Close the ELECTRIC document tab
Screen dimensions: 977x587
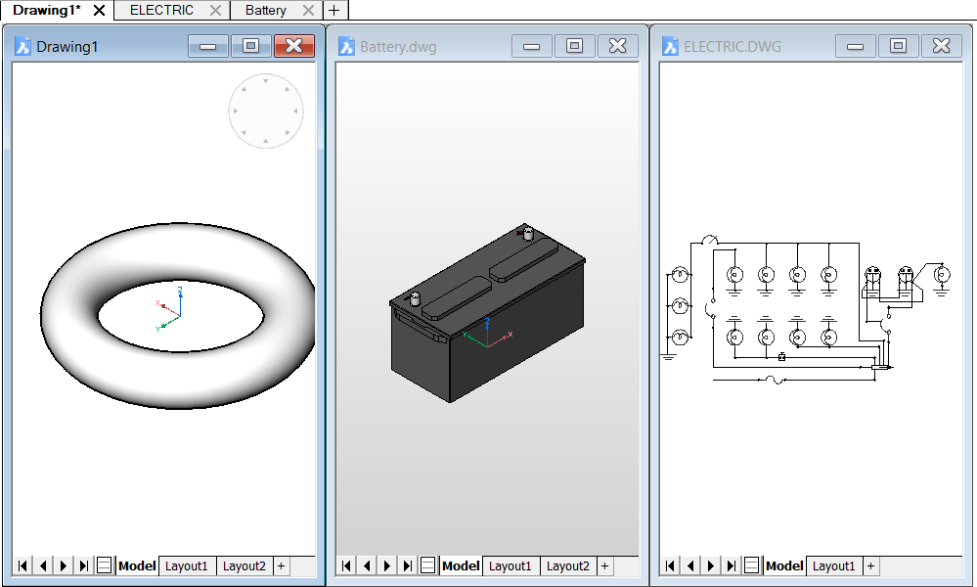click(215, 10)
